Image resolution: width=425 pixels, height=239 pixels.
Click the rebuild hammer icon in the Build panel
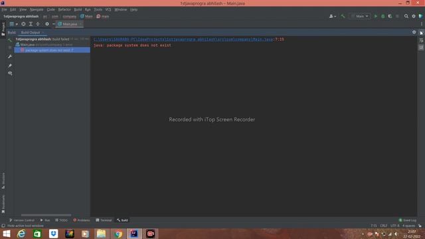click(x=10, y=40)
